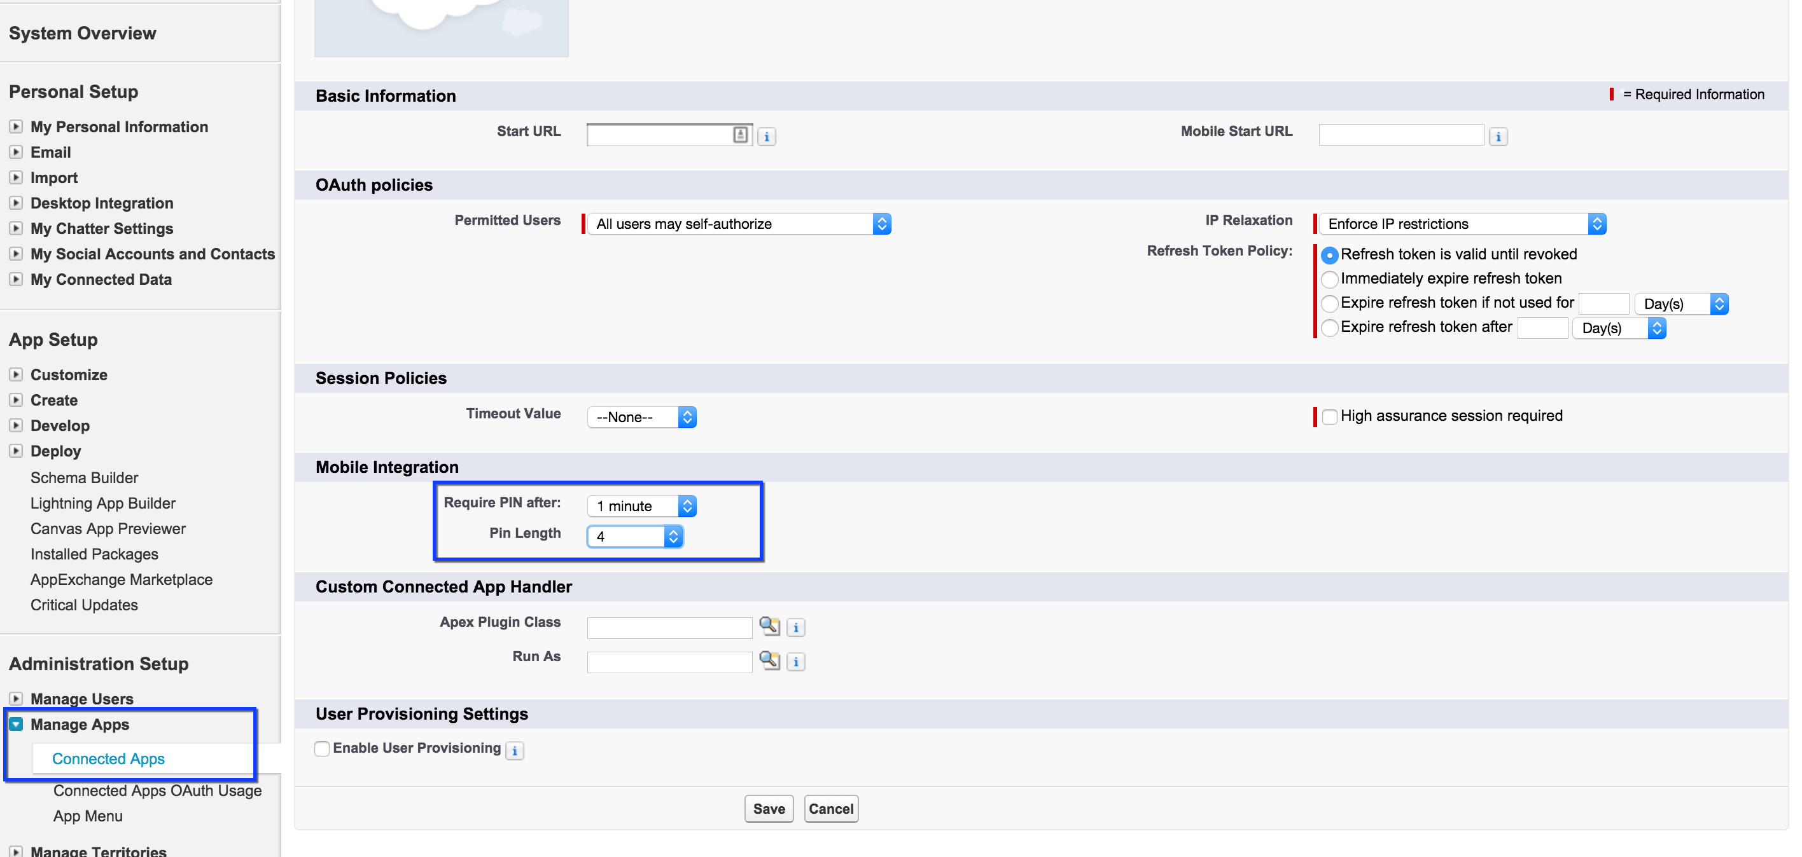Screen dimensions: 1802x857
Task: Focus the Apex Plugin Class input
Action: tap(669, 627)
